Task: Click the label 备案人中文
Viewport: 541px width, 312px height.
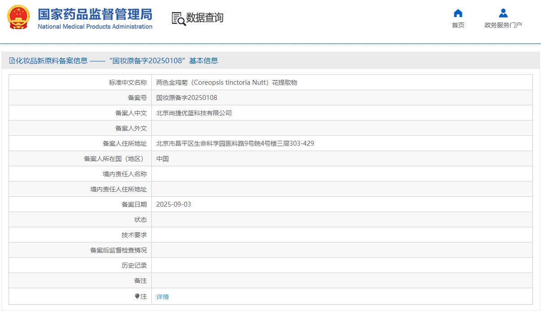Action: (131, 113)
